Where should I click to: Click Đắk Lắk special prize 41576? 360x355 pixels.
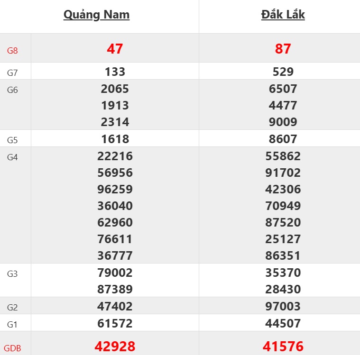(x=283, y=346)
